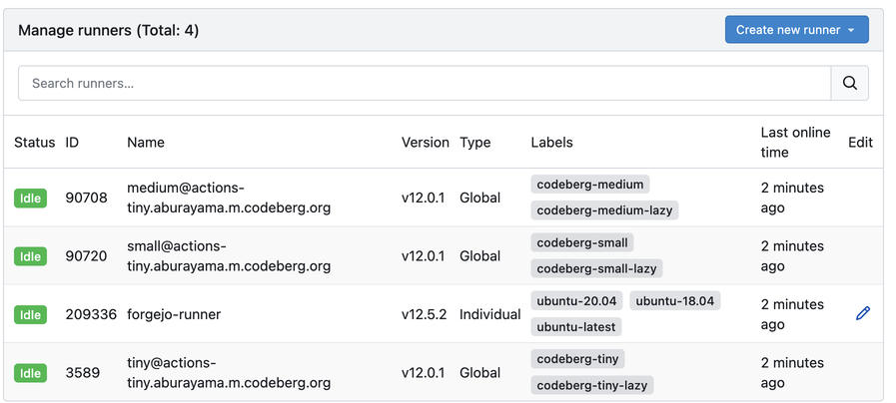The image size is (896, 403).
Task: Focus the Search runners input field
Action: [425, 83]
